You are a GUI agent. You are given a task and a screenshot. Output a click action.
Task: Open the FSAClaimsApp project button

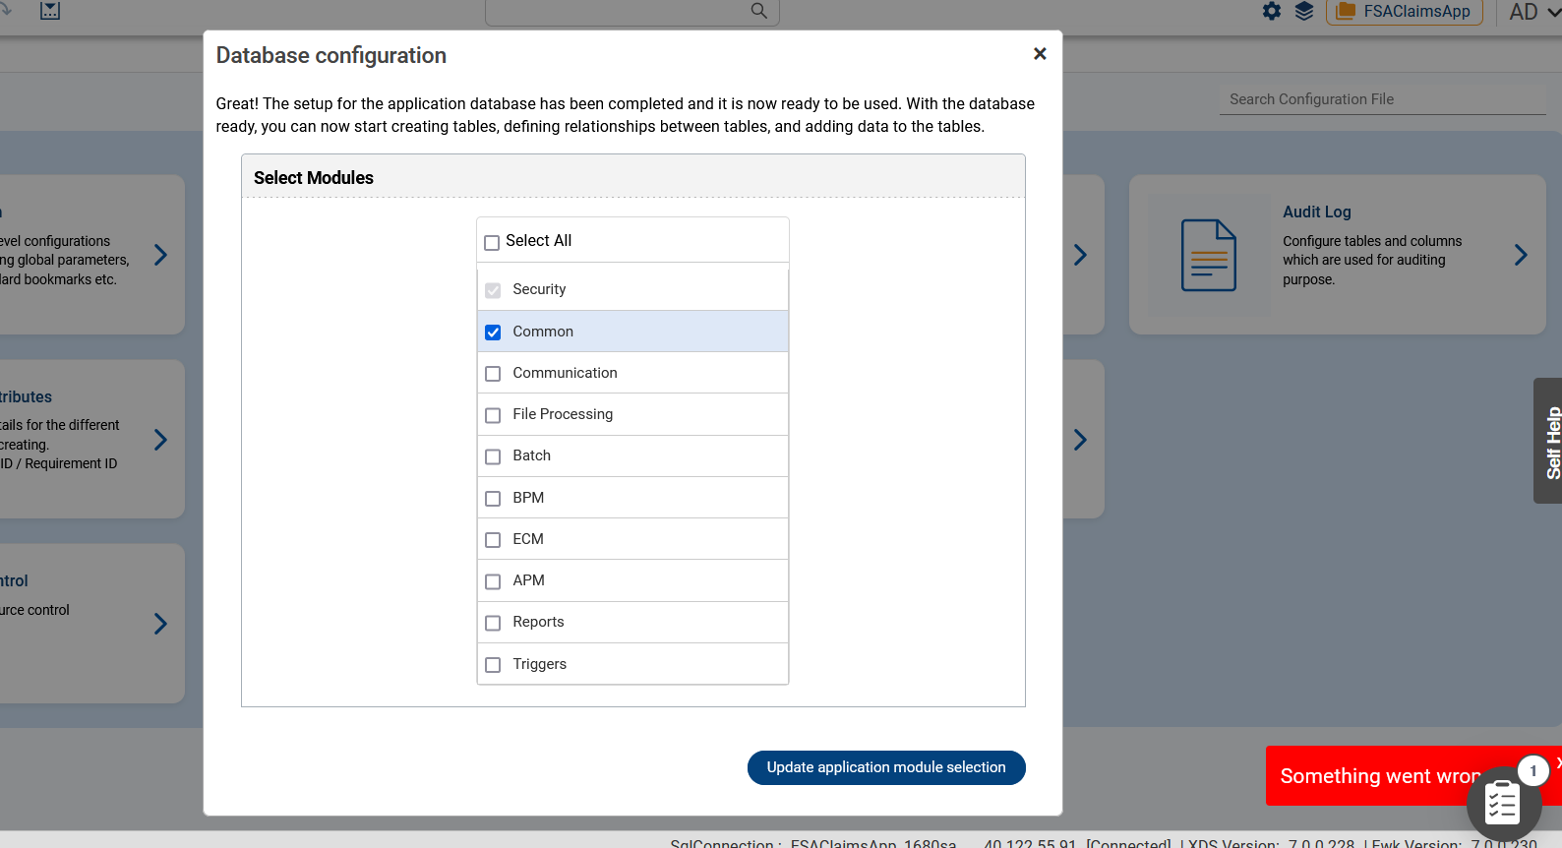click(1405, 12)
